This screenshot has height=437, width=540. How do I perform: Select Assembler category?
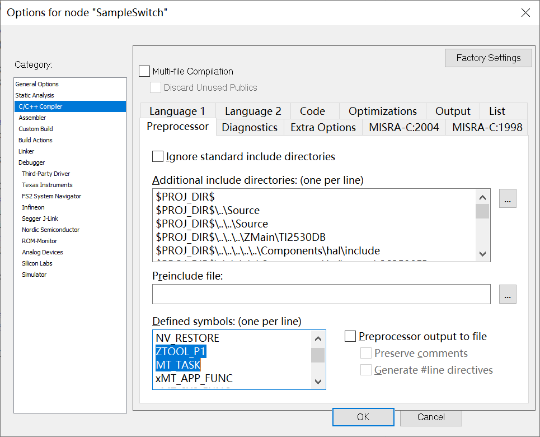pos(71,118)
